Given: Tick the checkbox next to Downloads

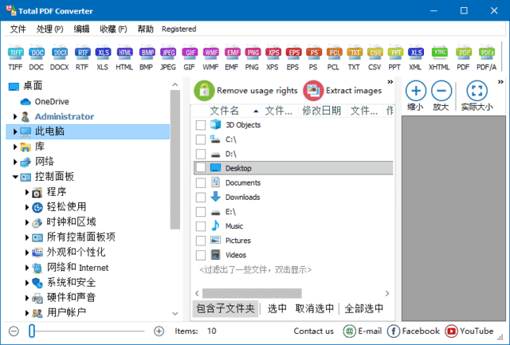Looking at the screenshot, I should coord(201,197).
